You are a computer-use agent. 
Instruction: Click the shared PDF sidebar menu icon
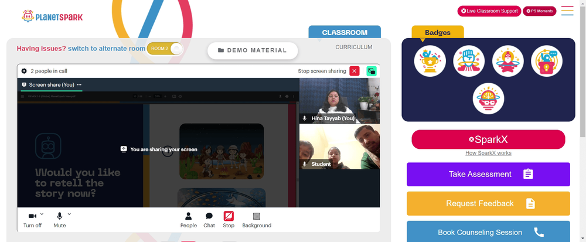(x=22, y=96)
